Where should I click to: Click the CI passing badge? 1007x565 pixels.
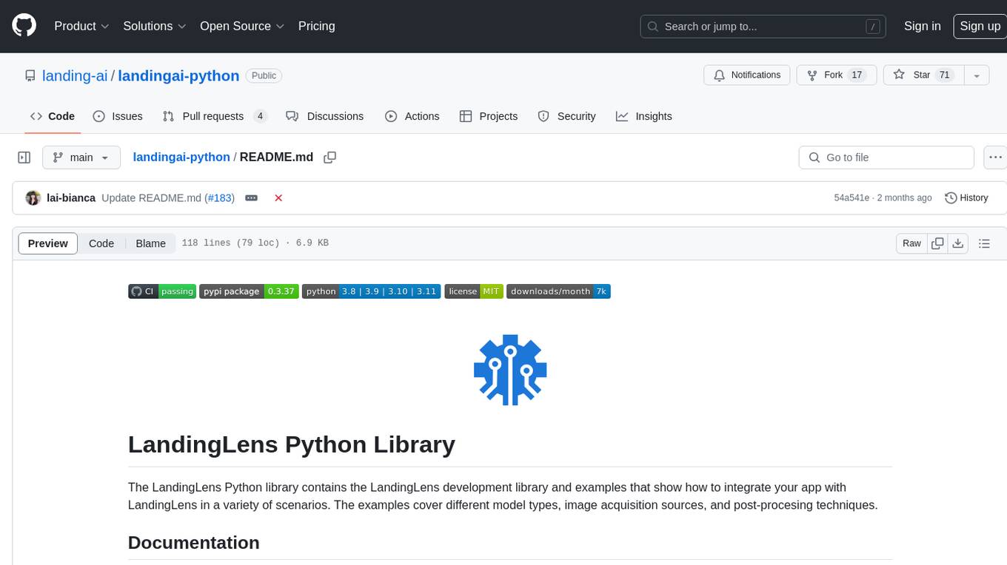(162, 291)
